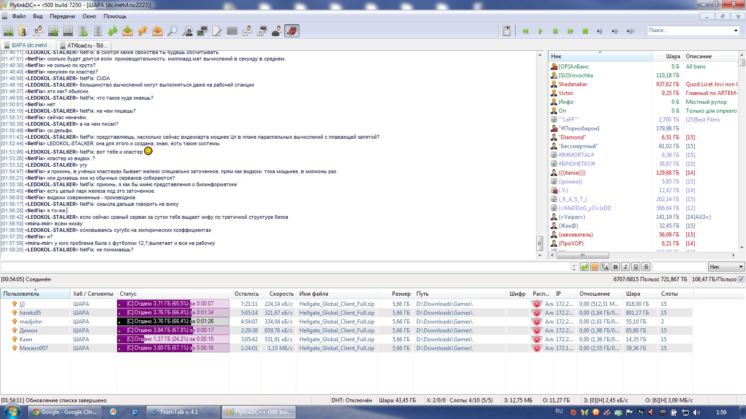Switch to Google Chrome taskbar button

coord(65,412)
